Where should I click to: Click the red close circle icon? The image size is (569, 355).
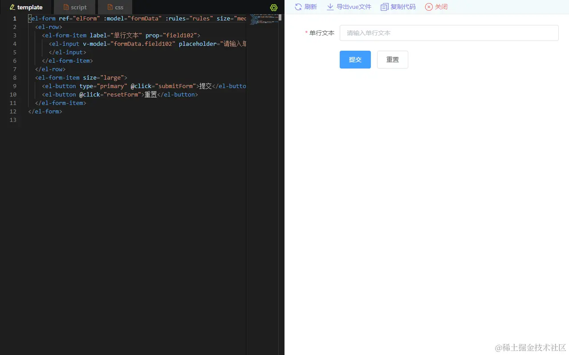coord(429,7)
